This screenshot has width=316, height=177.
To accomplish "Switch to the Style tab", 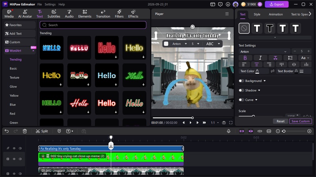I will (257, 14).
